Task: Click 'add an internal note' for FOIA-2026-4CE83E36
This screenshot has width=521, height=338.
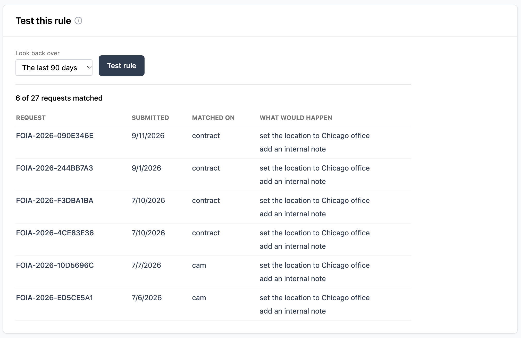Action: (x=293, y=246)
